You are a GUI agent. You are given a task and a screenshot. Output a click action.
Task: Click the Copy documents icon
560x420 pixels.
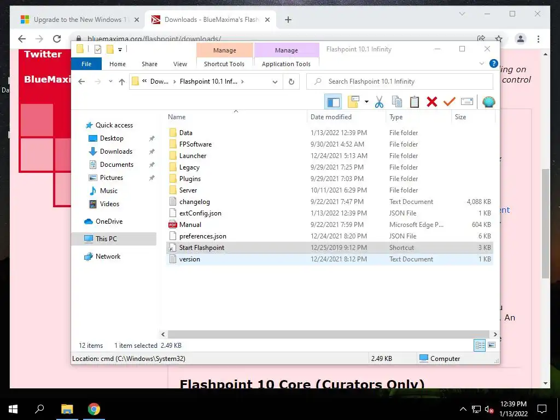coord(397,102)
